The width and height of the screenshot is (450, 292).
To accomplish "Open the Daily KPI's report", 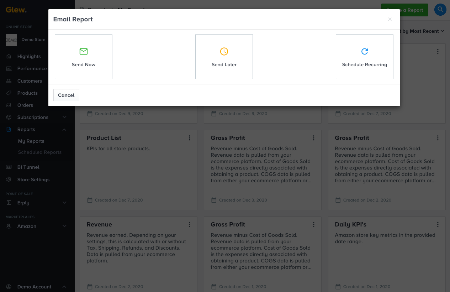I will click(350, 224).
